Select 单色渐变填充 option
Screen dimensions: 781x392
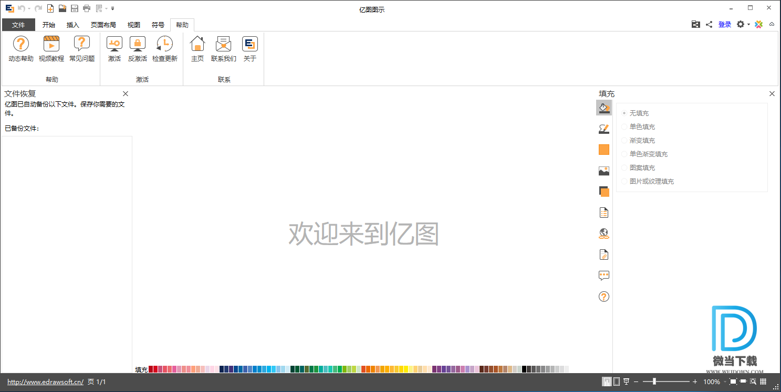pyautogui.click(x=644, y=154)
